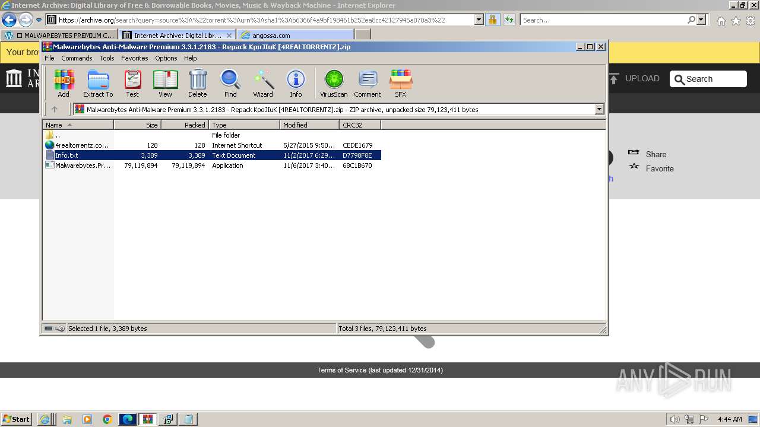The height and width of the screenshot is (427, 760).
Task: Click the SFX toolbar icon
Action: (x=401, y=83)
